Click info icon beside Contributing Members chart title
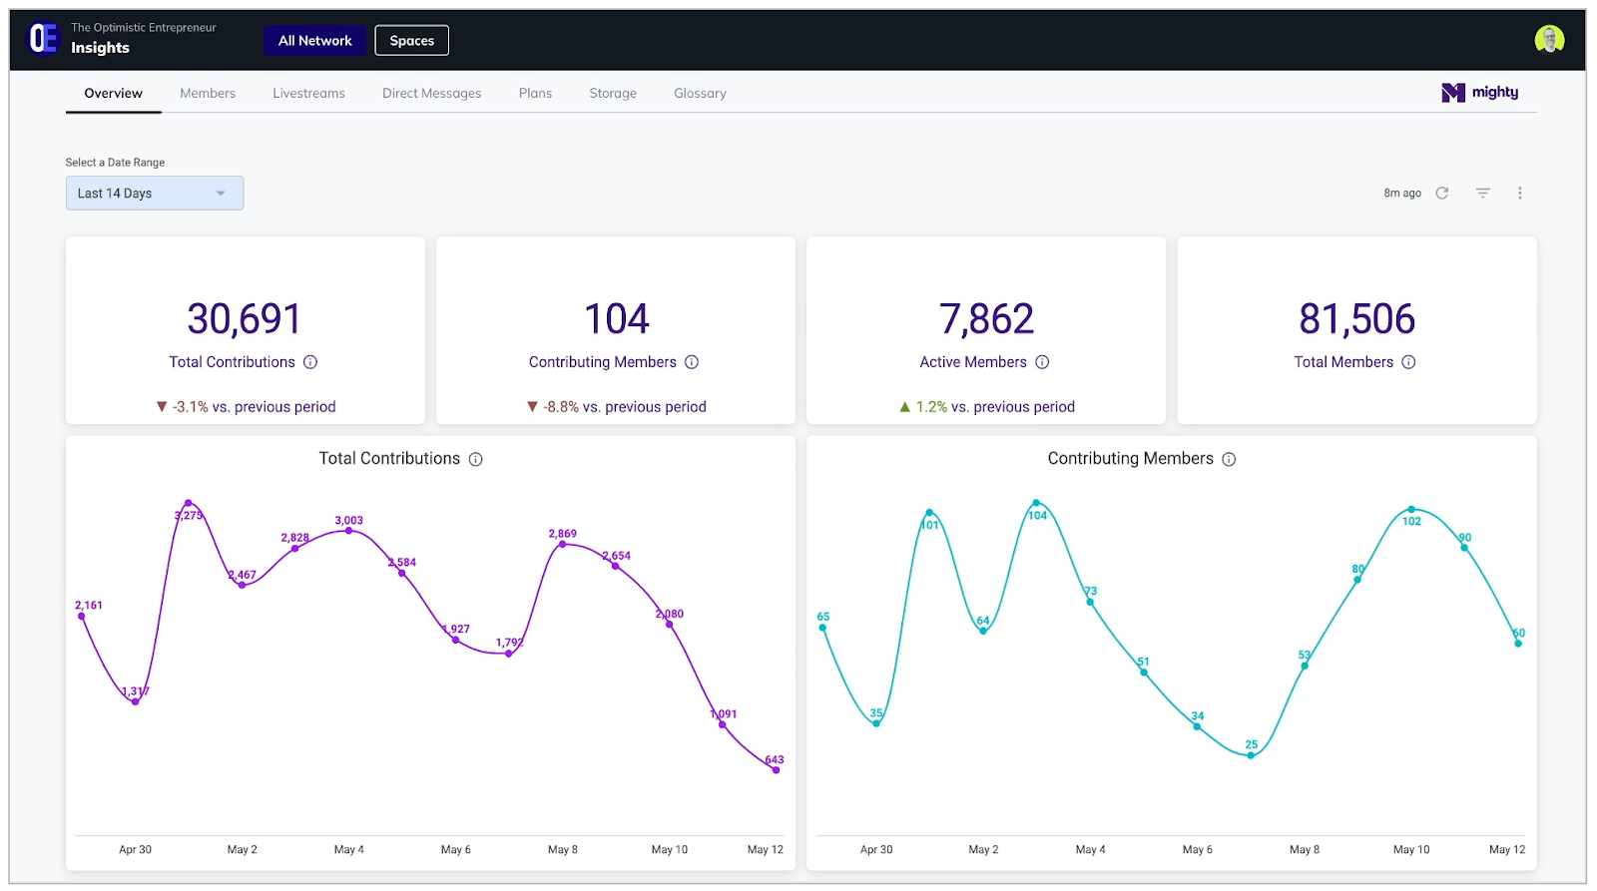The image size is (1597, 891). [x=1229, y=460]
